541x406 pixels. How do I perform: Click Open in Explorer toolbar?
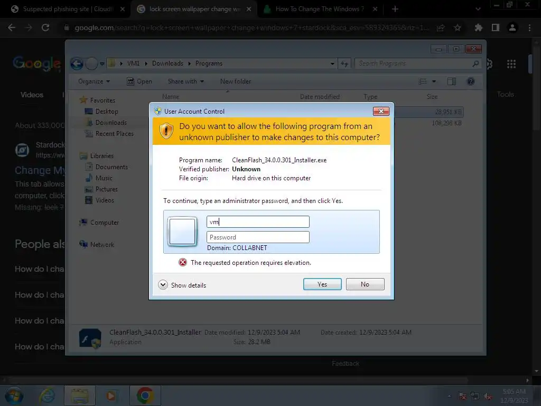(x=139, y=81)
